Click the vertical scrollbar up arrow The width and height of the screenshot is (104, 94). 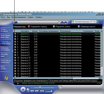(101, 31)
